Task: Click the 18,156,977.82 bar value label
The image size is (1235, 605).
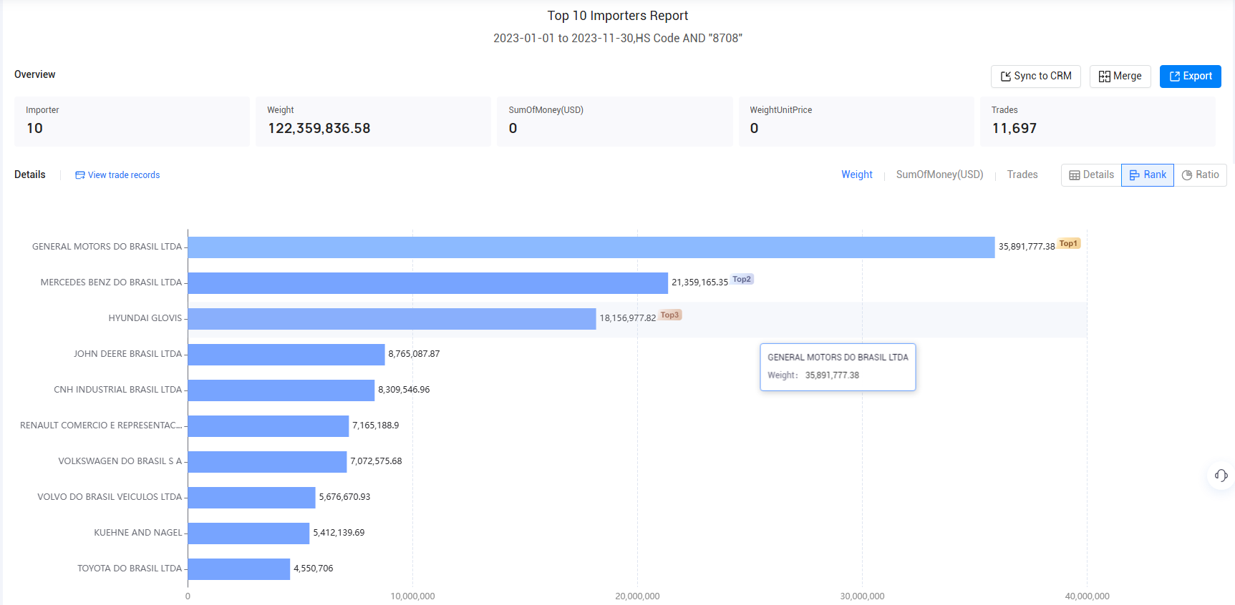Action: [628, 318]
